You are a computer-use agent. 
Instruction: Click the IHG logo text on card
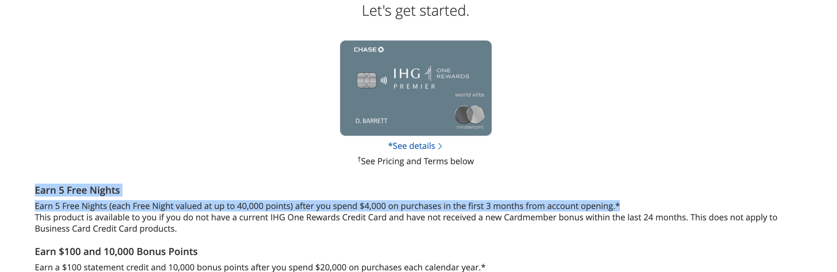pos(407,74)
